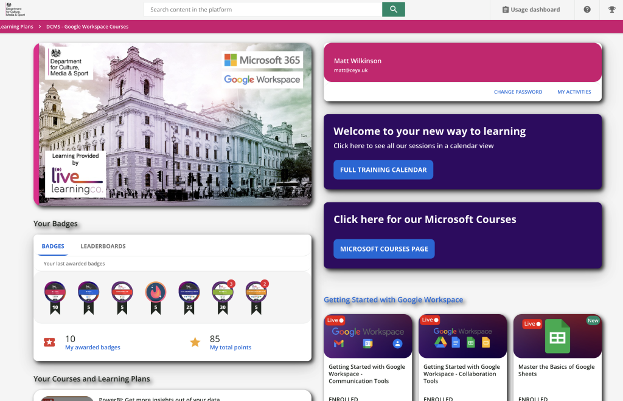Click the Change Password link
This screenshot has width=623, height=401.
coord(518,92)
